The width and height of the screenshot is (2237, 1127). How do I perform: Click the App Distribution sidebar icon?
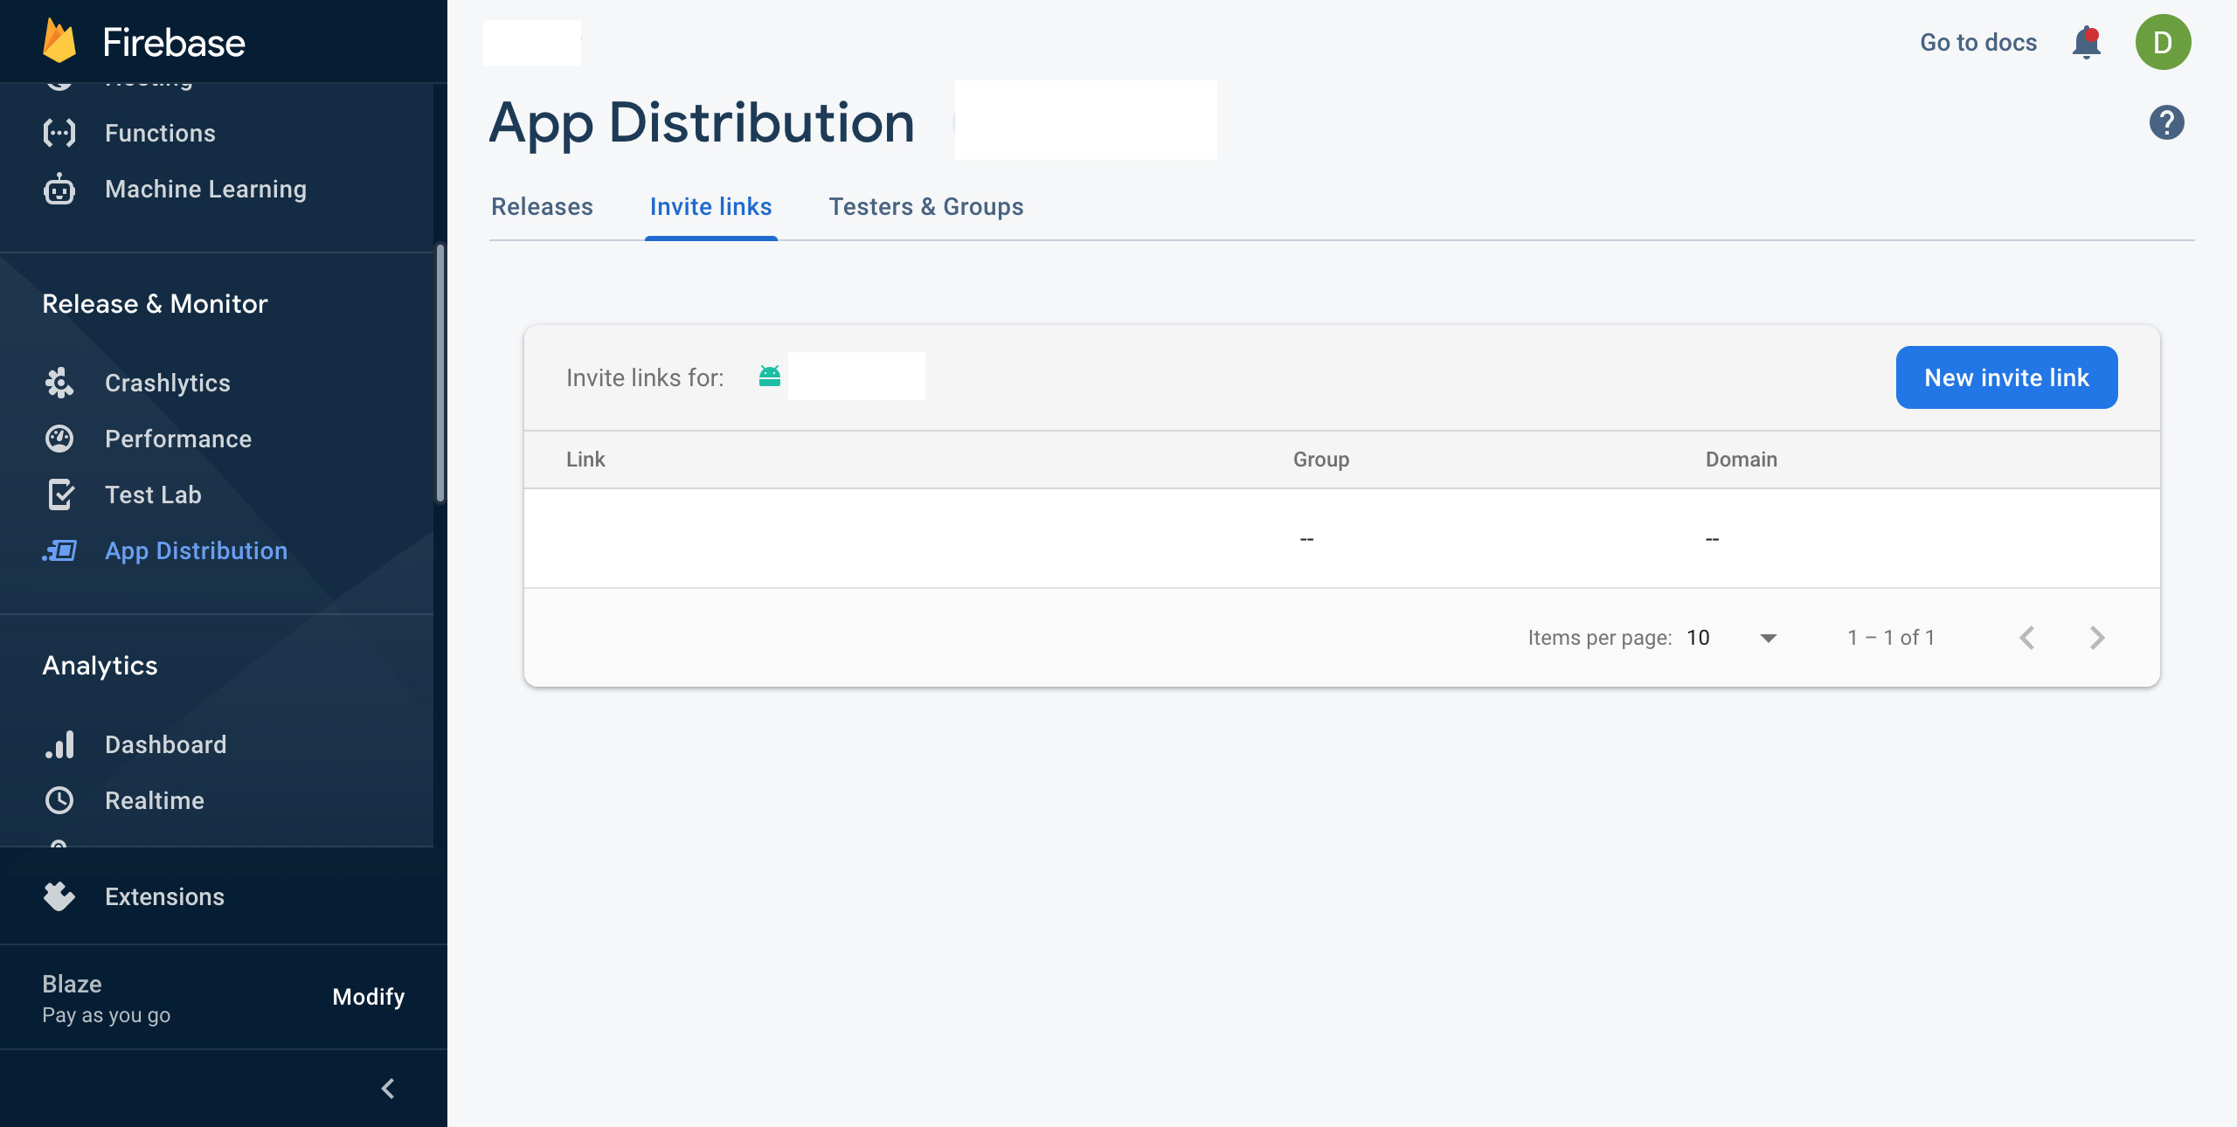(59, 550)
